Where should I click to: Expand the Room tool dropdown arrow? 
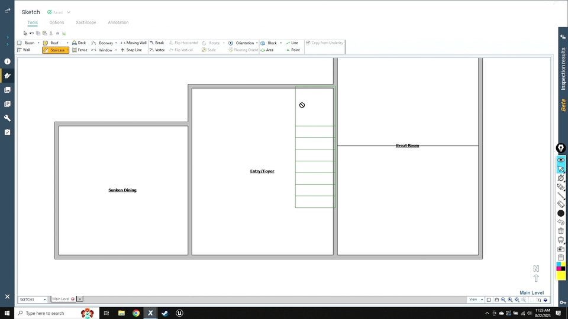click(x=38, y=43)
